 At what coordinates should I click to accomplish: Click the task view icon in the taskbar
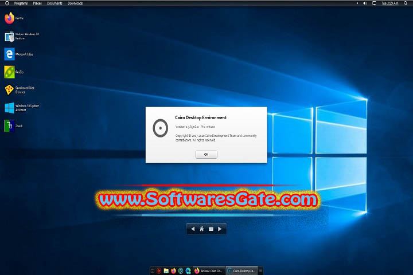pos(152,271)
